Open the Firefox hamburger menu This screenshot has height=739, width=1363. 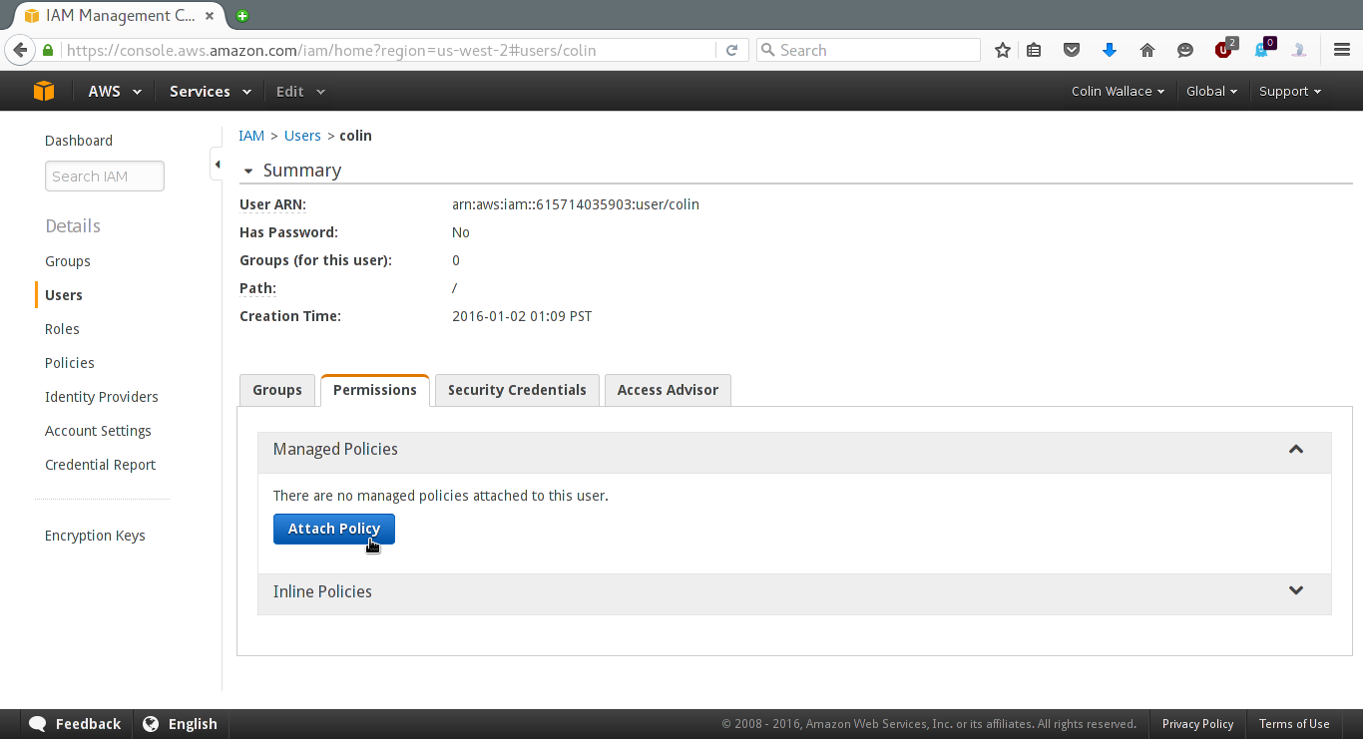point(1342,50)
